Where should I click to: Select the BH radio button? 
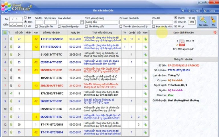click(x=26, y=17)
